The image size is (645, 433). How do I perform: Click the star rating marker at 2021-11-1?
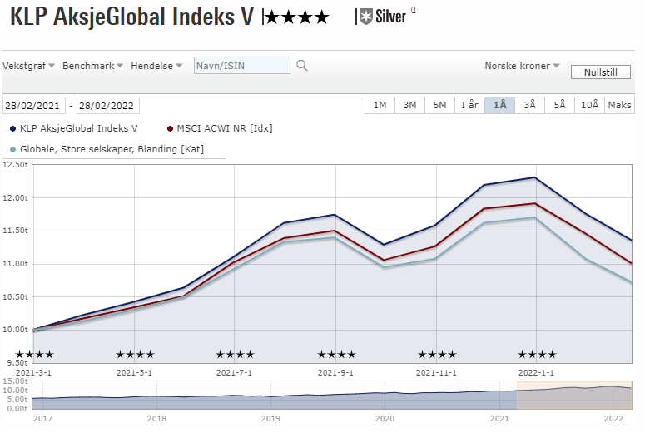click(437, 355)
